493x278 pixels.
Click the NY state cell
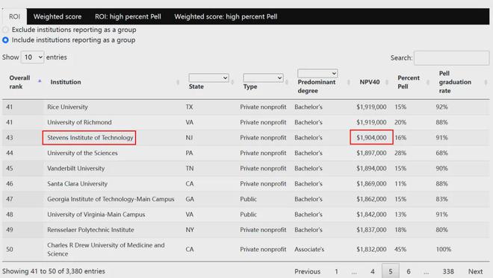[x=190, y=230]
